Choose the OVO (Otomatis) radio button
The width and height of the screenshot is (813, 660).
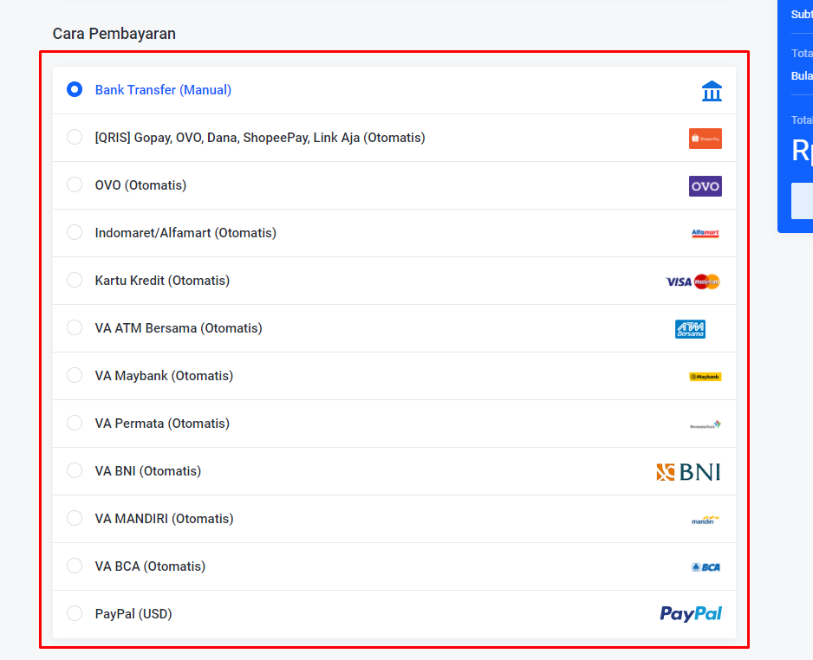75,184
